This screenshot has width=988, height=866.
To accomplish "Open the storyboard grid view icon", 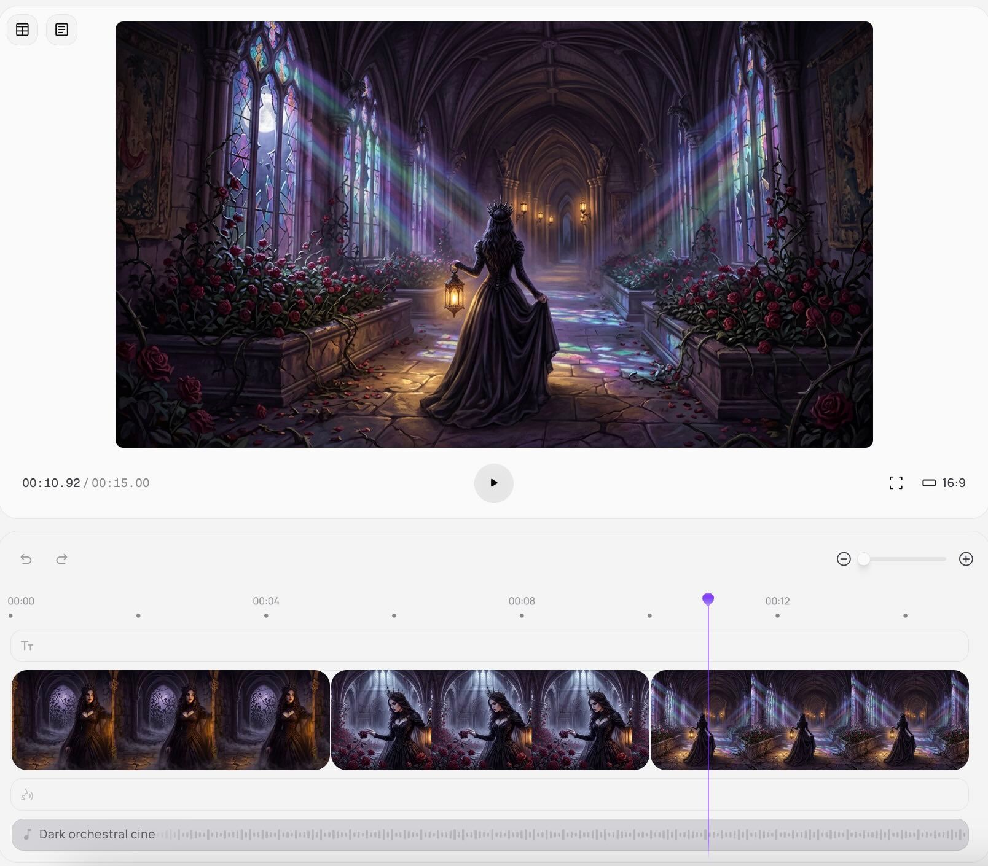I will (23, 29).
